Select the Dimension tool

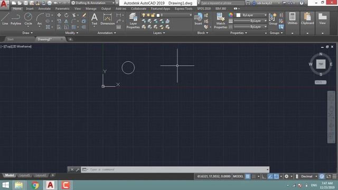tap(107, 19)
